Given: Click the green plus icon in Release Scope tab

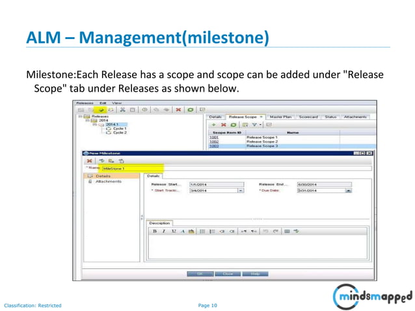Looking at the screenshot, I should click(x=214, y=125).
